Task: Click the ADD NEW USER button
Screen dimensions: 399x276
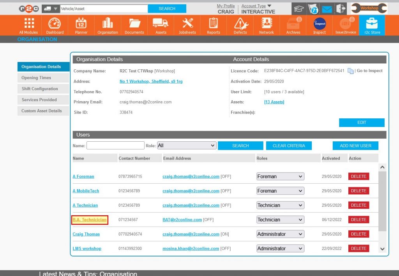Action: [x=355, y=145]
